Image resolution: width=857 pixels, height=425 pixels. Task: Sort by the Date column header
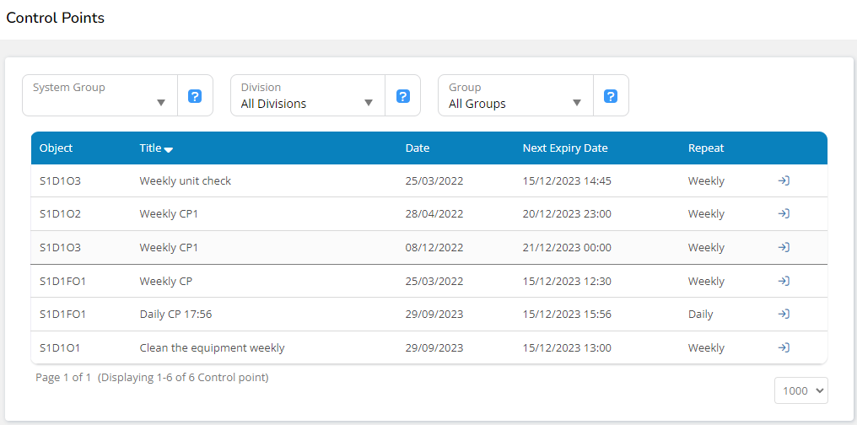coord(418,148)
